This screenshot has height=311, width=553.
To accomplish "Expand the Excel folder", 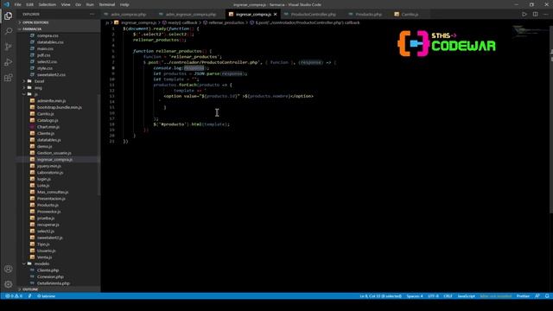I will (x=39, y=81).
